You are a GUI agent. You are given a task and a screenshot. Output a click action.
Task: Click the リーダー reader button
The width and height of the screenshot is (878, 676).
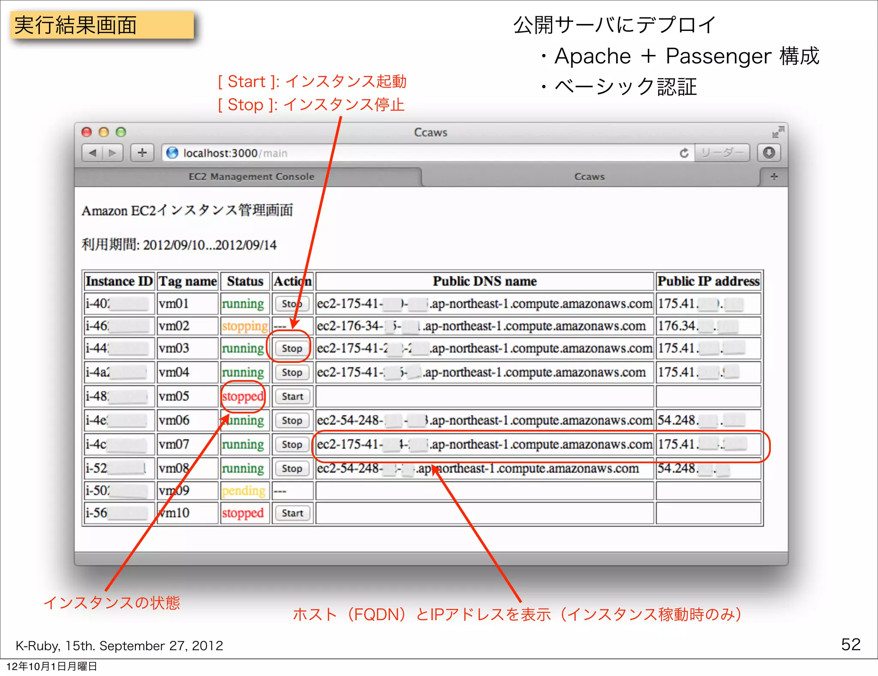[722, 153]
